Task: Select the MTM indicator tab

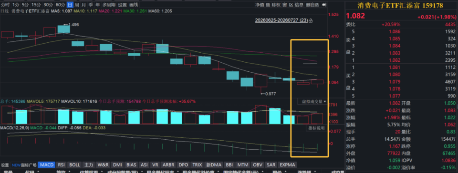Action: click(242, 164)
